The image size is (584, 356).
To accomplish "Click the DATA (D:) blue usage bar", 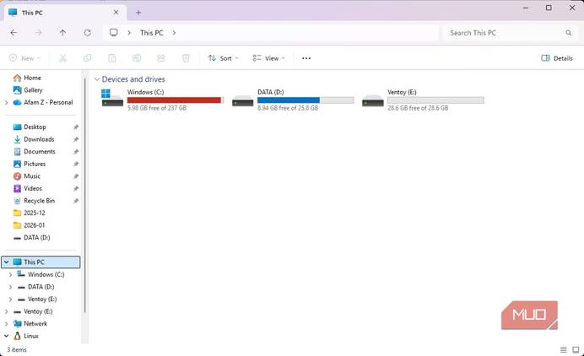I will (x=306, y=100).
